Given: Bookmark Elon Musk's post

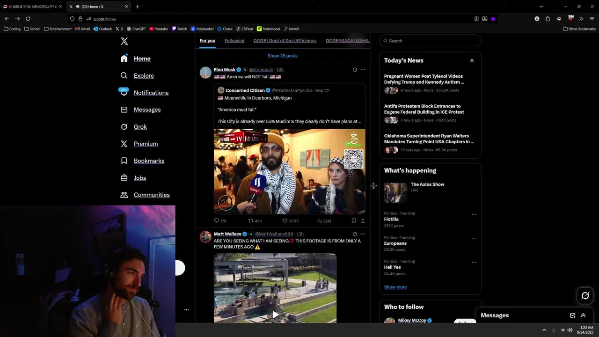Looking at the screenshot, I should tap(353, 221).
